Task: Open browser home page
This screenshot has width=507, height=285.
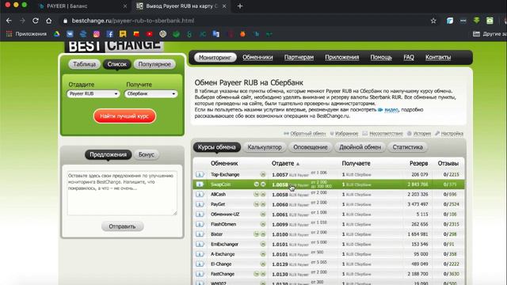Action: [x=49, y=21]
